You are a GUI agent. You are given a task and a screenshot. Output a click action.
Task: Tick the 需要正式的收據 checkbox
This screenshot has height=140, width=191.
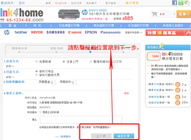click(x=40, y=112)
